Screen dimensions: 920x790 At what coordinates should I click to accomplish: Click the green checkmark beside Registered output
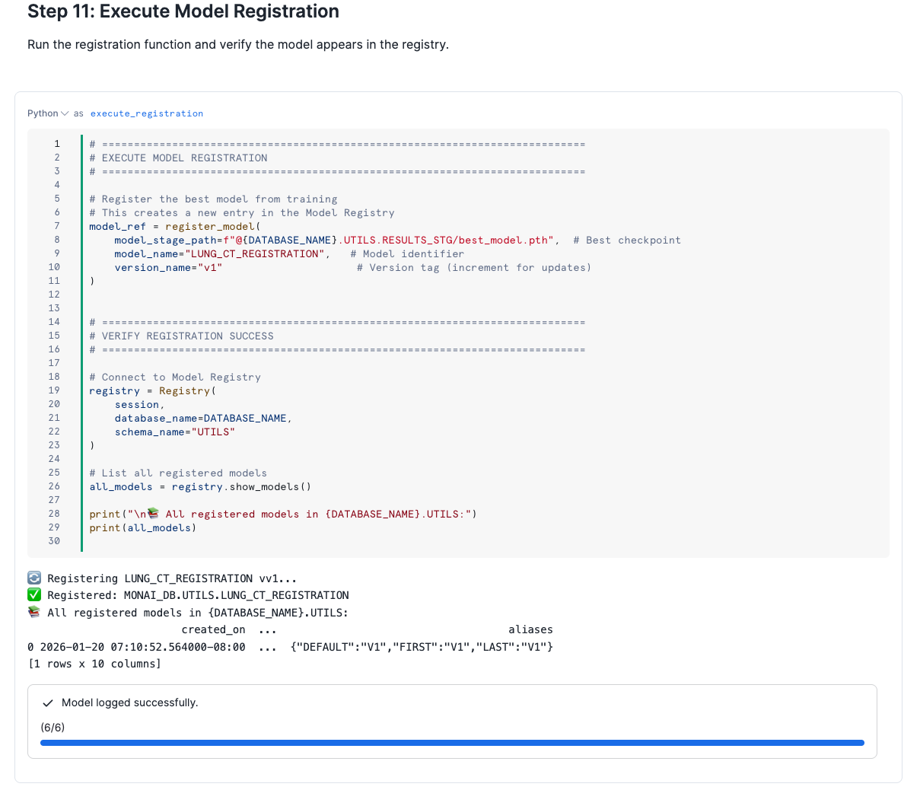[34, 595]
